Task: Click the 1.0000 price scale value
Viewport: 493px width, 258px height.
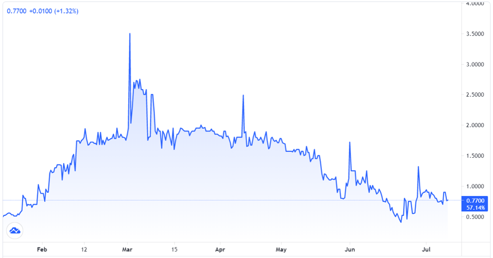Action: pyautogui.click(x=475, y=187)
